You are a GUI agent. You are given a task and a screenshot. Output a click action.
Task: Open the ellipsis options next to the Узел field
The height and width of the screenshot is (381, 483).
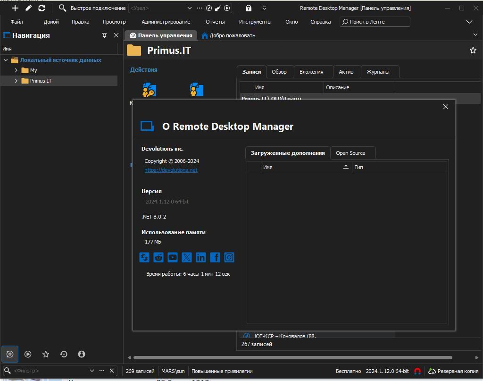click(x=200, y=8)
